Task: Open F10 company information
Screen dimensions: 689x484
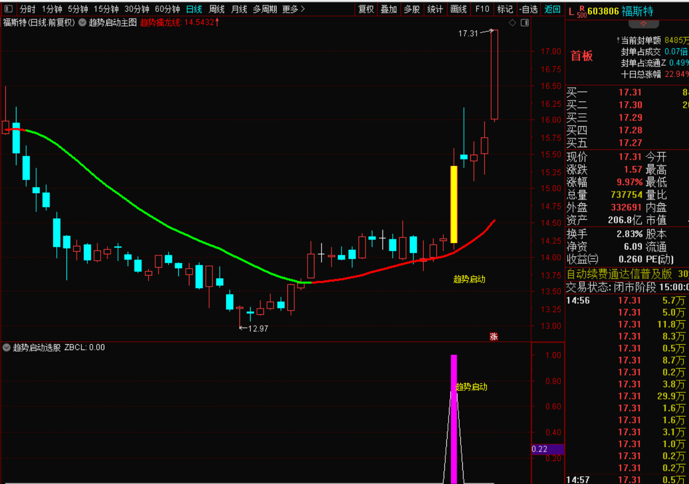Action: (x=482, y=9)
